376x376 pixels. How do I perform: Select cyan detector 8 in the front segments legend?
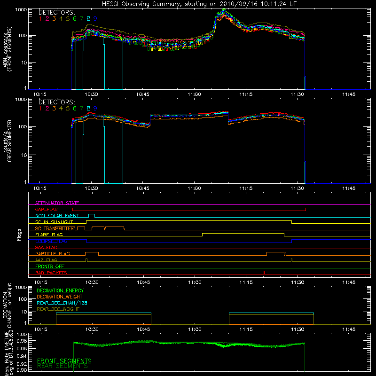(x=88, y=19)
